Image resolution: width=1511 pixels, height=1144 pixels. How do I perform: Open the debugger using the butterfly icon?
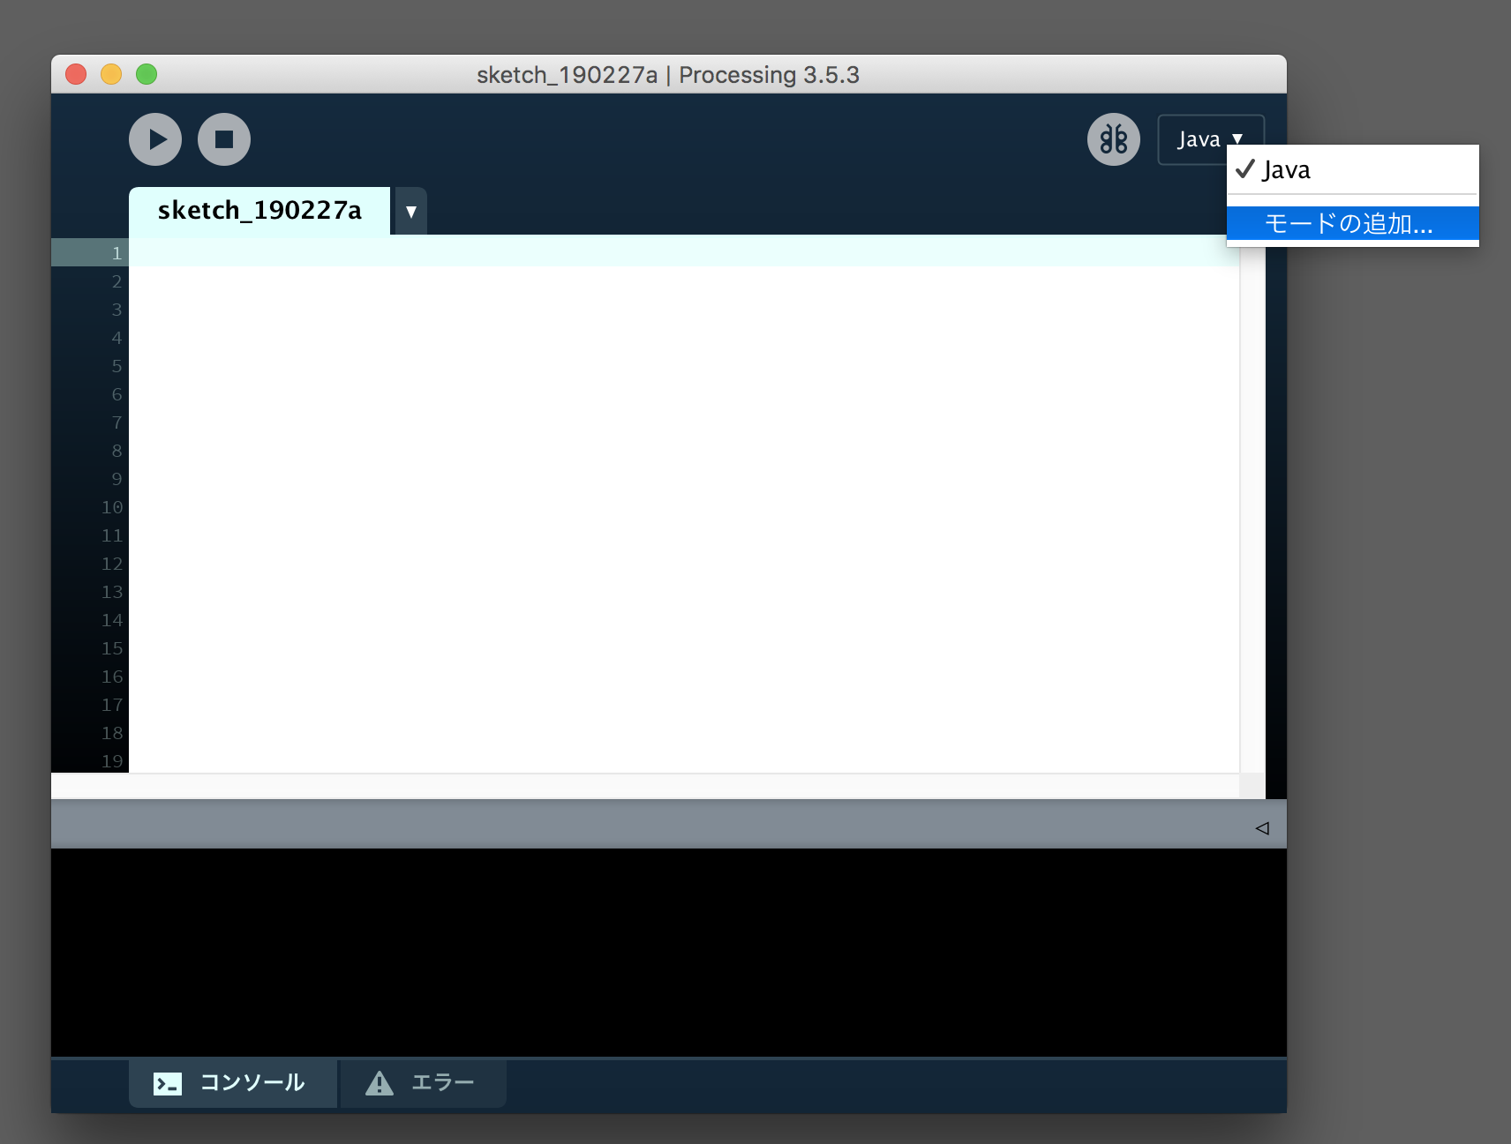1113,139
